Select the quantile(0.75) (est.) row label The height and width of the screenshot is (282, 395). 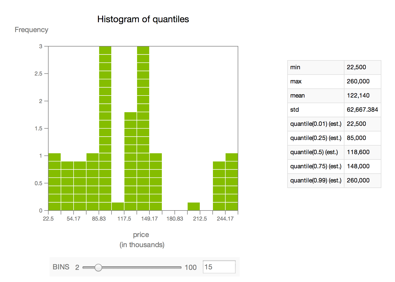click(316, 166)
